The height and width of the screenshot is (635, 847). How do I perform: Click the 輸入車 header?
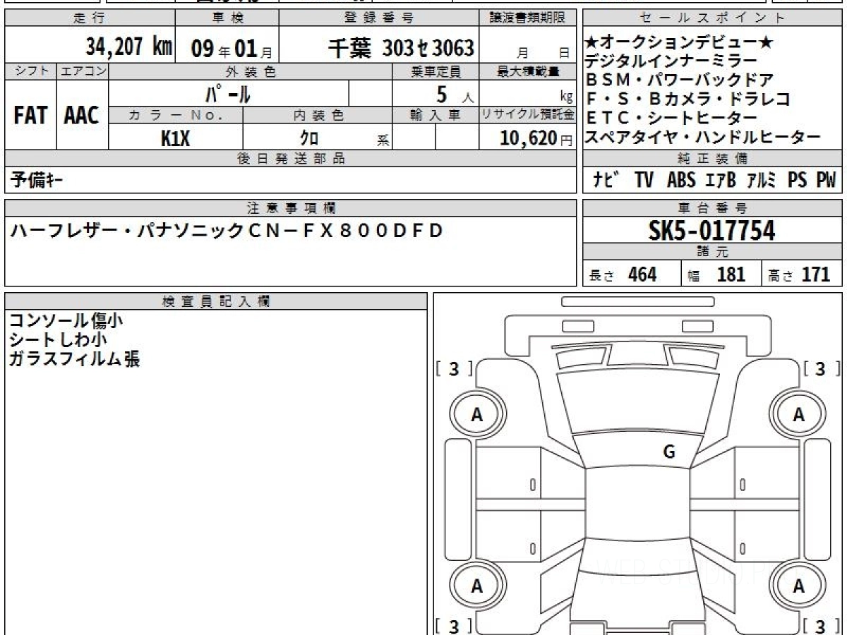435,115
